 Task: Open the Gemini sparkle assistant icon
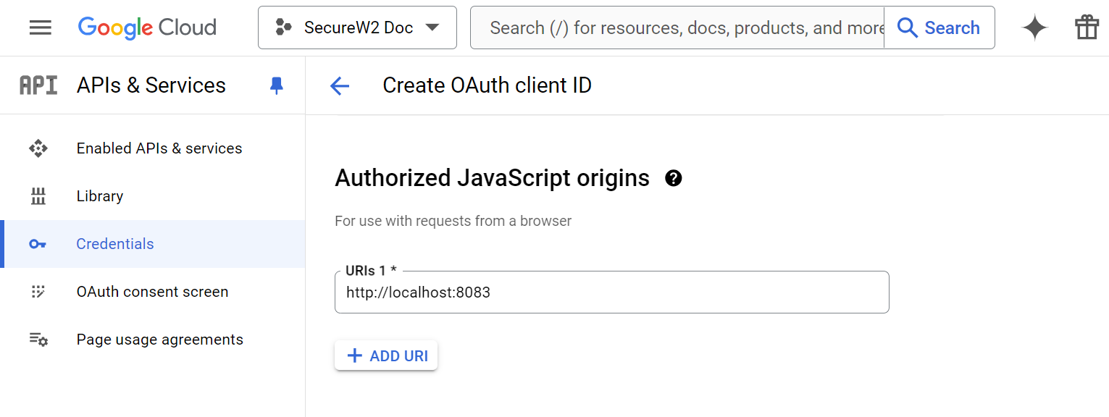tap(1034, 28)
